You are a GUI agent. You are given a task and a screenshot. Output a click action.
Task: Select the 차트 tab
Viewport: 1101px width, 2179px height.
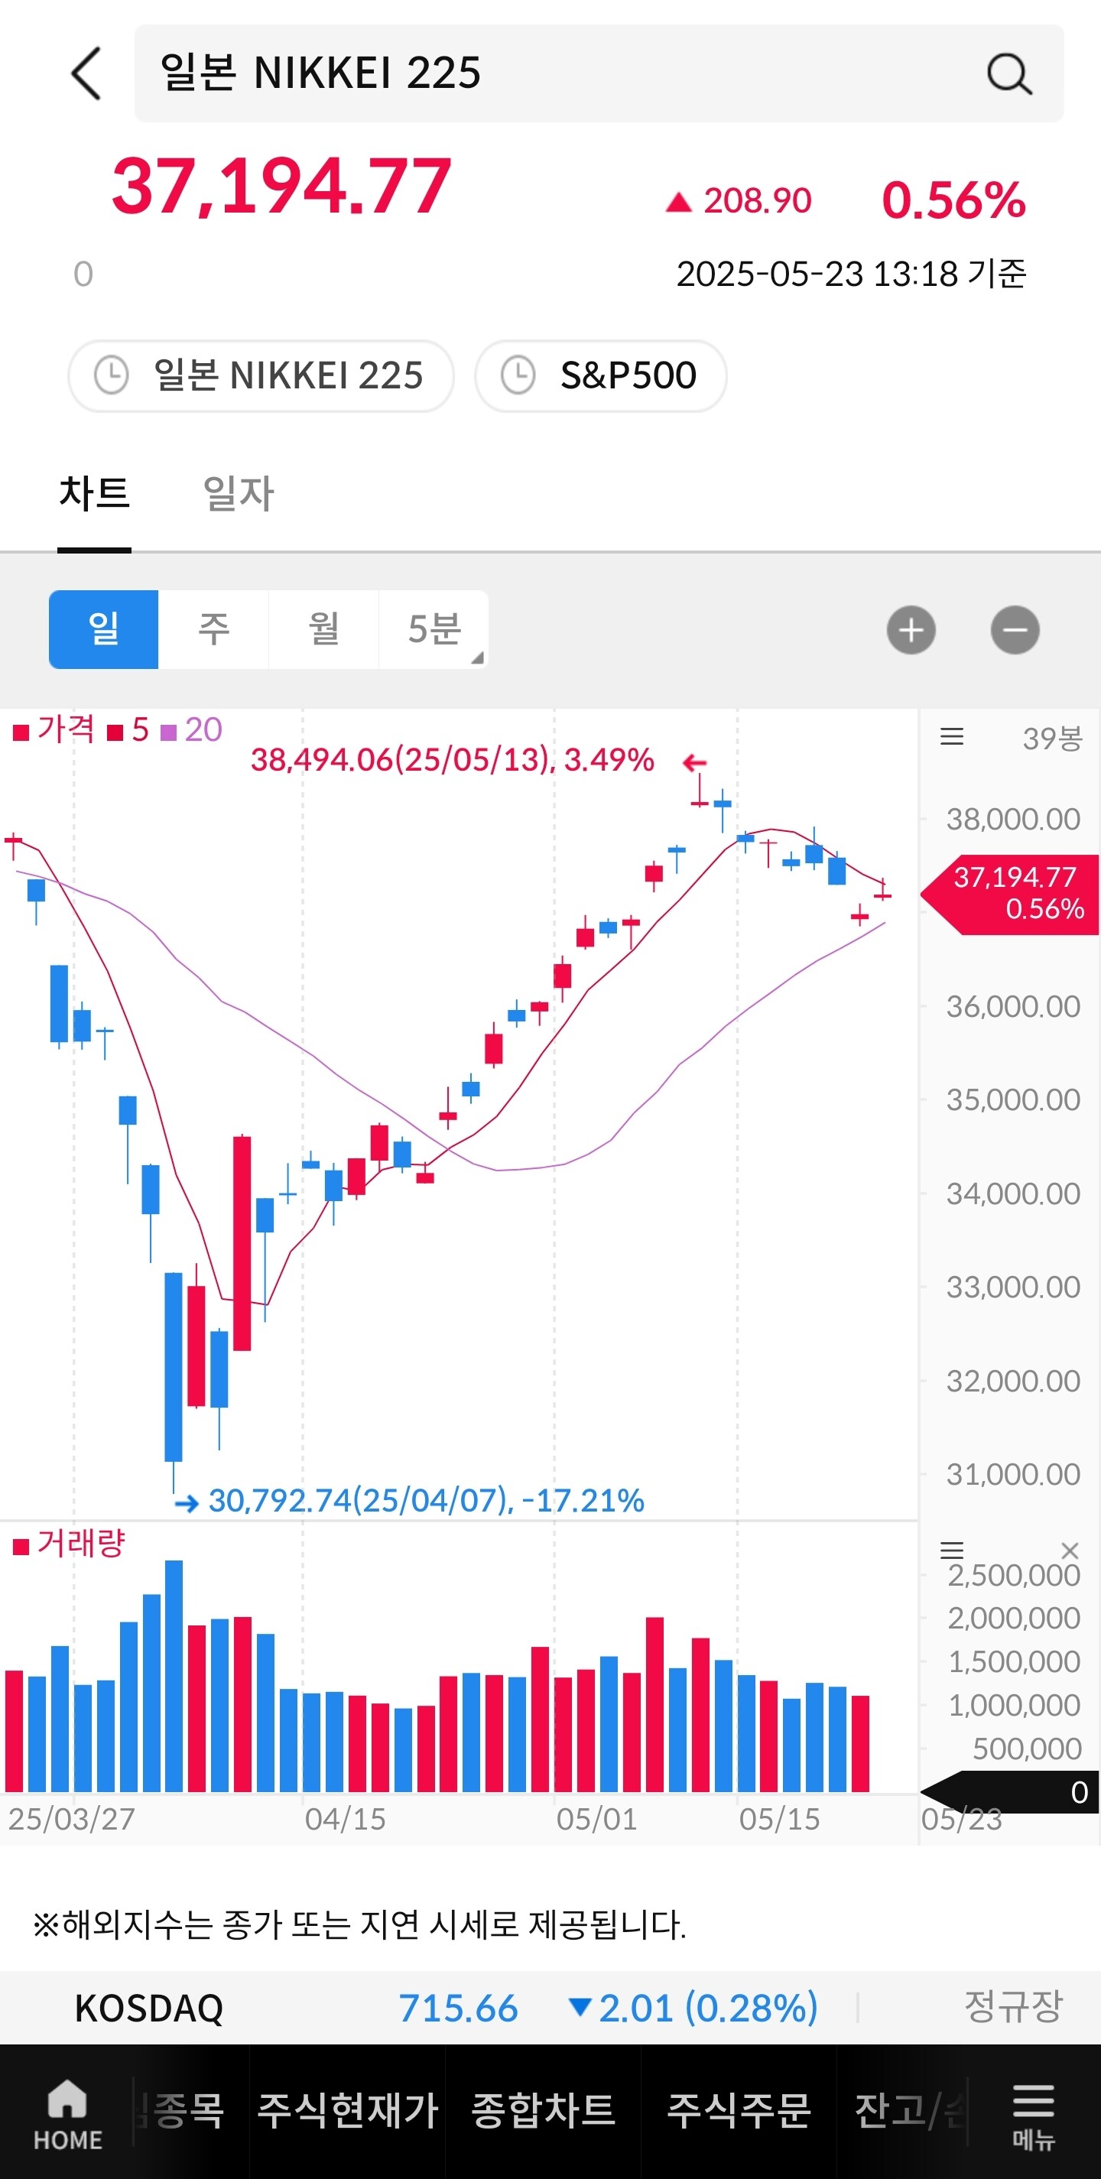click(x=94, y=494)
